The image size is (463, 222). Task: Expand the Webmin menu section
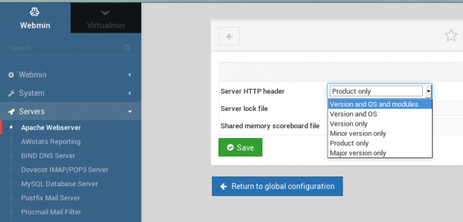(x=70, y=75)
